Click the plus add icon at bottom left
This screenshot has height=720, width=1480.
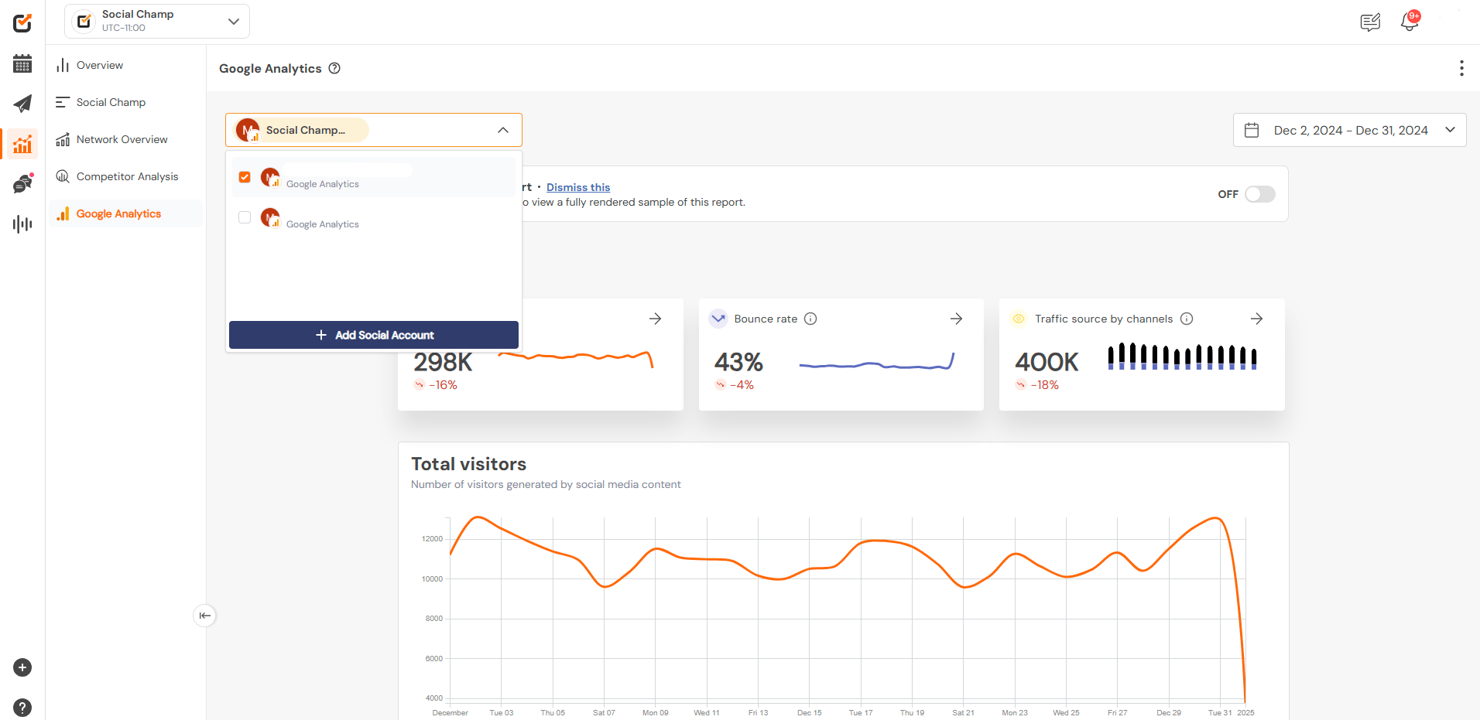(22, 667)
